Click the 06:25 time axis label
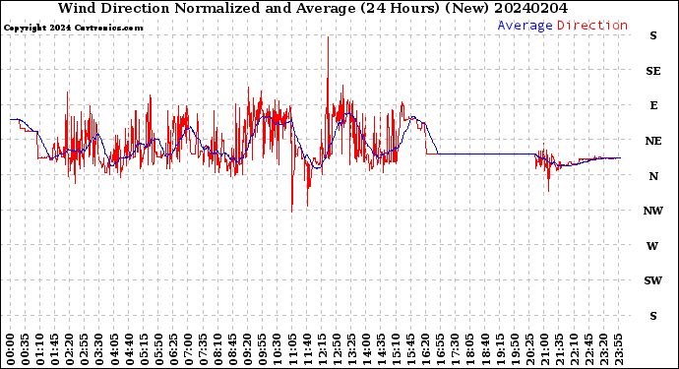 (173, 349)
